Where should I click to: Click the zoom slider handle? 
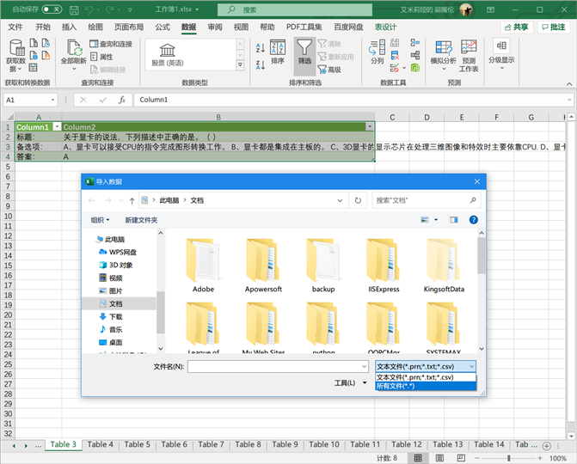[508, 458]
